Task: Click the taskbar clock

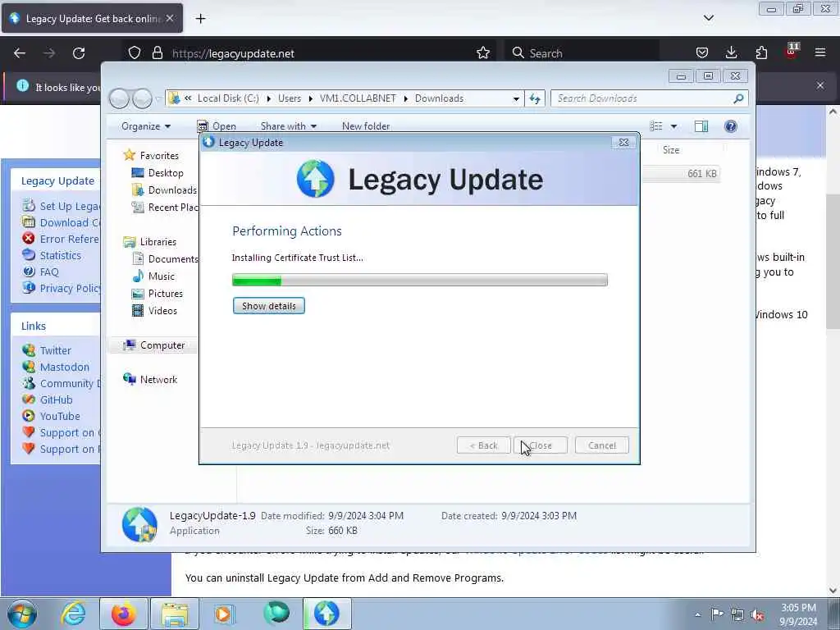Action: point(798,614)
